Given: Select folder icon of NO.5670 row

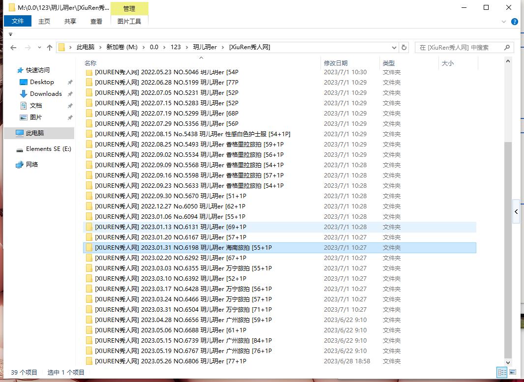Looking at the screenshot, I should [89, 196].
